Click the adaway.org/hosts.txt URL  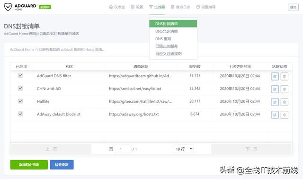pyautogui.click(x=134, y=114)
